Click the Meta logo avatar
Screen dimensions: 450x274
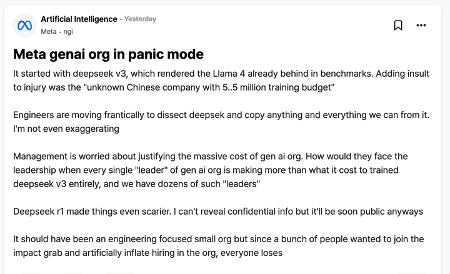[25, 25]
